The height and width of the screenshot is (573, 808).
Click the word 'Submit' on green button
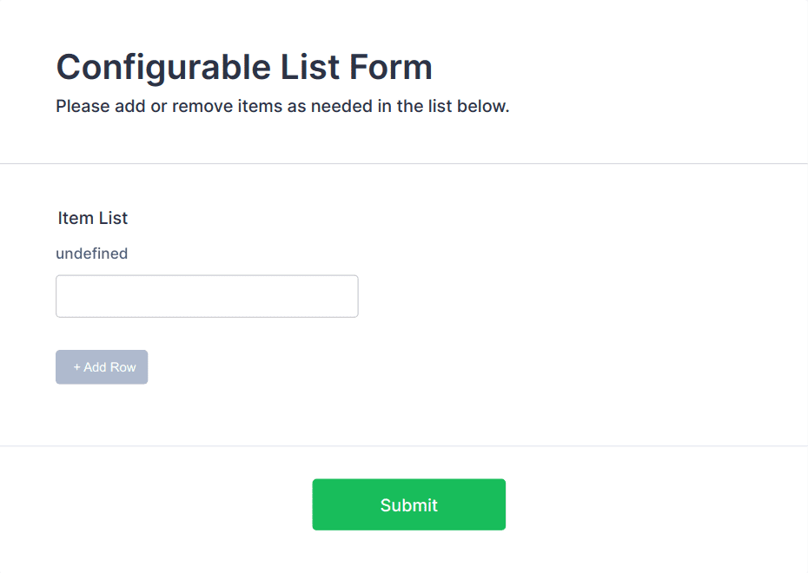pos(408,505)
